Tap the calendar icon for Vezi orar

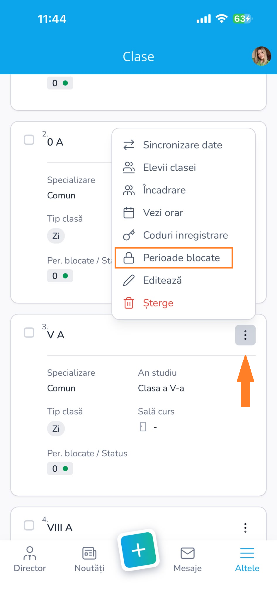[129, 213]
